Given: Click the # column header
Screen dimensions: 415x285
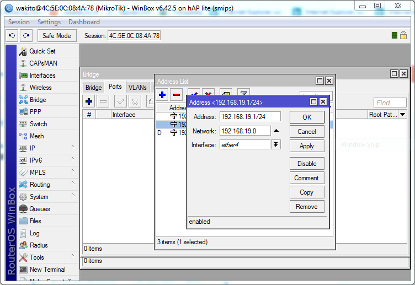Looking at the screenshot, I should (x=89, y=115).
